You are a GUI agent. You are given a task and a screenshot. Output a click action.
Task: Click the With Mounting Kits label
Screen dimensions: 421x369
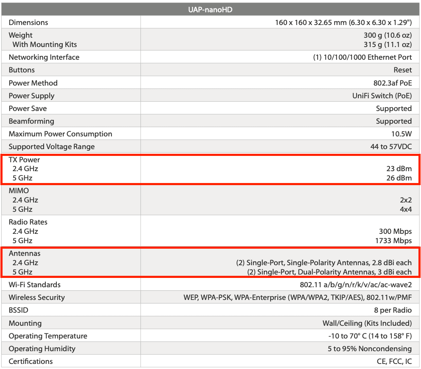[45, 44]
